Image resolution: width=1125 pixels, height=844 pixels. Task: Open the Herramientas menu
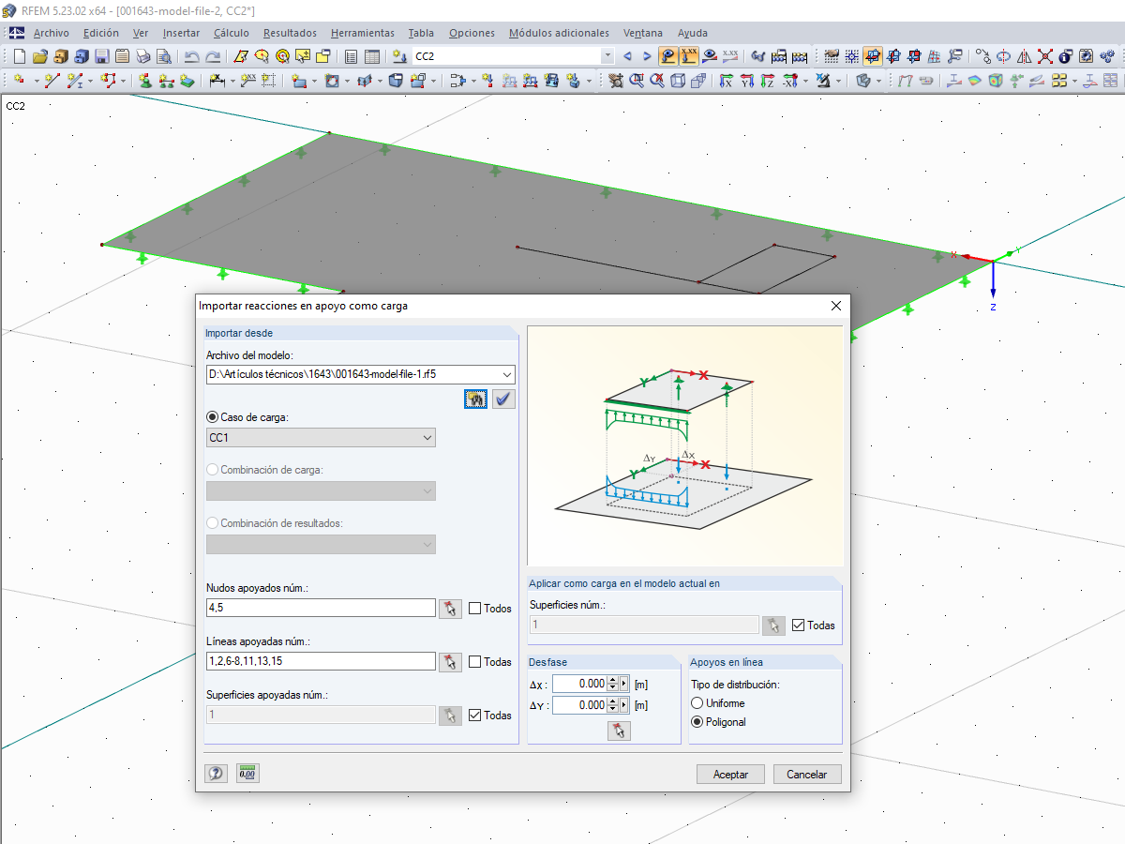point(363,33)
